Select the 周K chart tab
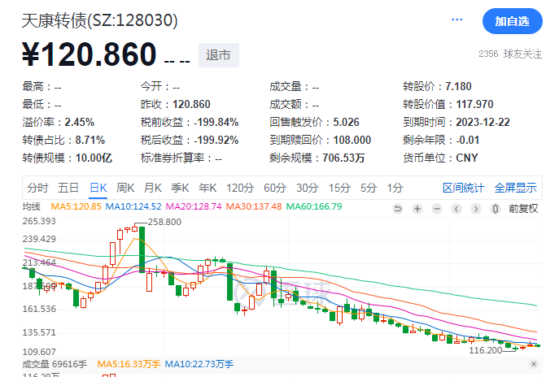This screenshot has width=559, height=377. (125, 188)
